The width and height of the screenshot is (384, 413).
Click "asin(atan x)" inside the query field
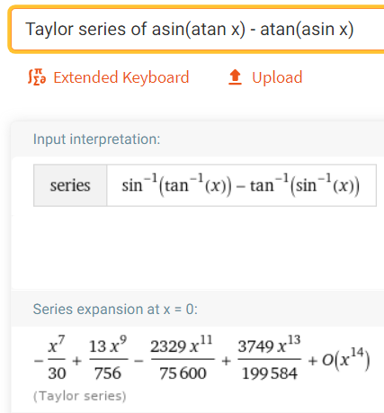coord(199,30)
